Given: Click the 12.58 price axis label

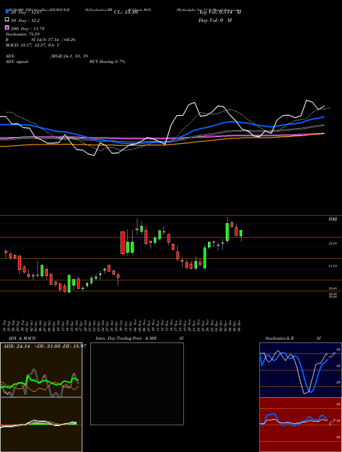Looking at the screenshot, I should (x=333, y=244).
